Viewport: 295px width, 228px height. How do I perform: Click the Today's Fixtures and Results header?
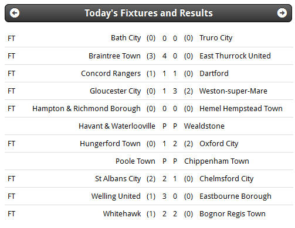pos(148,13)
